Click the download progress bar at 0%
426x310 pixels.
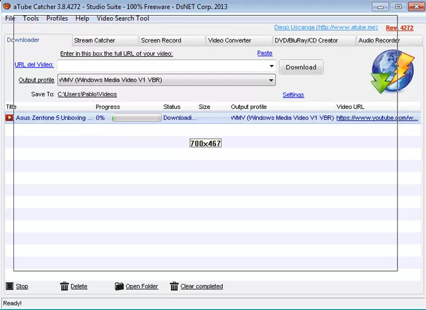[x=137, y=118]
